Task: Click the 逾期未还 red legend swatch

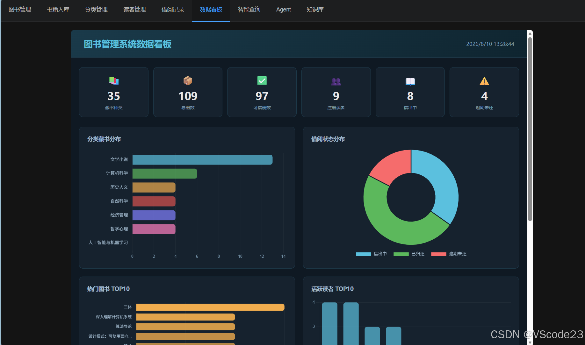Action: [x=439, y=254]
